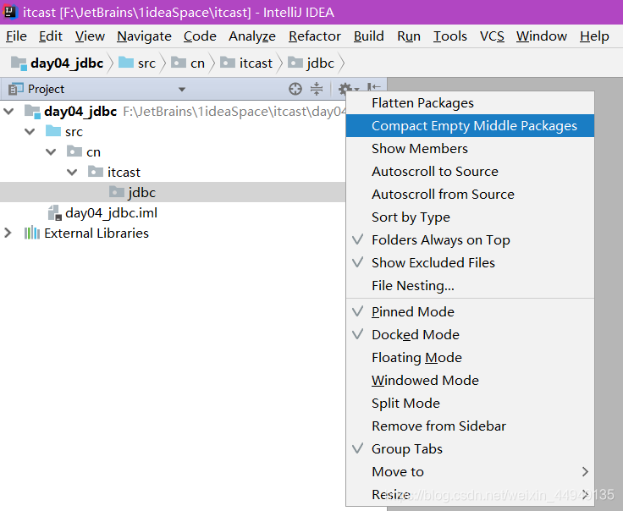Collapse the src folder node
The width and height of the screenshot is (623, 511).
coord(30,131)
